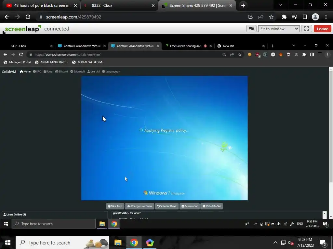Bookmark screenleap page with star icon
Image resolution: width=333 pixels, height=249 pixels.
[x=271, y=17]
